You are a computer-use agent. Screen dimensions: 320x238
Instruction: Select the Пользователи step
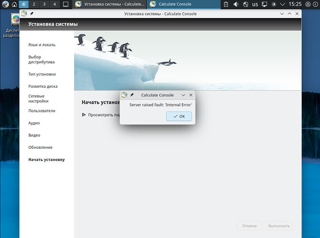42,111
